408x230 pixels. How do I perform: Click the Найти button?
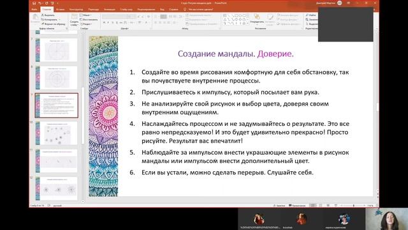tap(311, 15)
